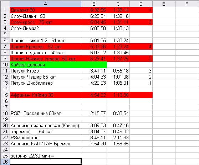199x165 pixels.
Task: Click cell 'Слоу-Дальн 50'
Action: [x=45, y=16]
